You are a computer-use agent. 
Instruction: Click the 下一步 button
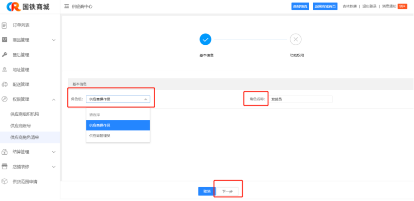click(227, 191)
